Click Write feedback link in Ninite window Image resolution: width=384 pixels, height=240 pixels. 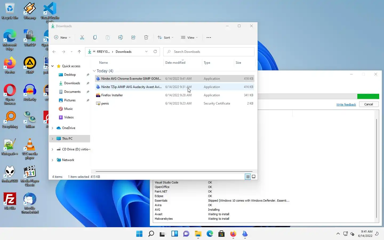(x=346, y=105)
